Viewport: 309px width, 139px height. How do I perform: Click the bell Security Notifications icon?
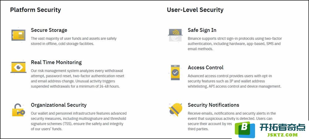point(176,109)
